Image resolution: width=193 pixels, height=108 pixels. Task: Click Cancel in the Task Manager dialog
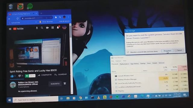179,50
